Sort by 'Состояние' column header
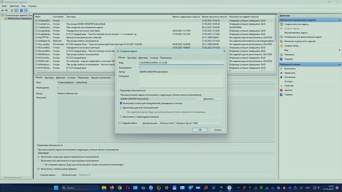Viewport: 342px width, 192px height. (x=58, y=17)
